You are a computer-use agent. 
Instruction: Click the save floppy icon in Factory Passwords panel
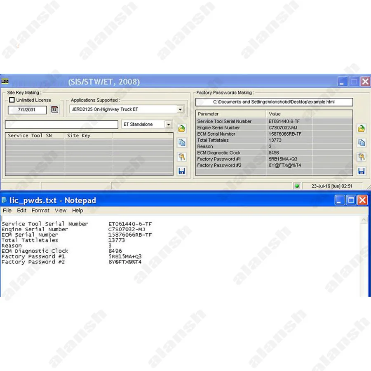[361, 171]
